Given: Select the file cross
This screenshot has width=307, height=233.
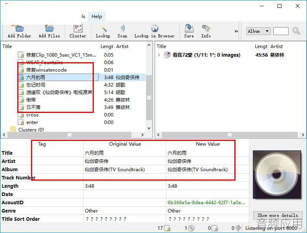Looking at the screenshot, I should pyautogui.click(x=32, y=115).
